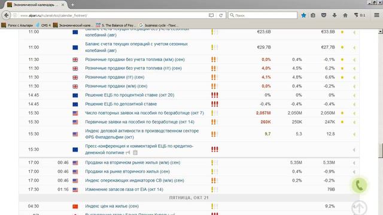Open Розничные продажи без учета топлива (г/г) link
The width and height of the screenshot is (383, 215).
tap(133, 68)
